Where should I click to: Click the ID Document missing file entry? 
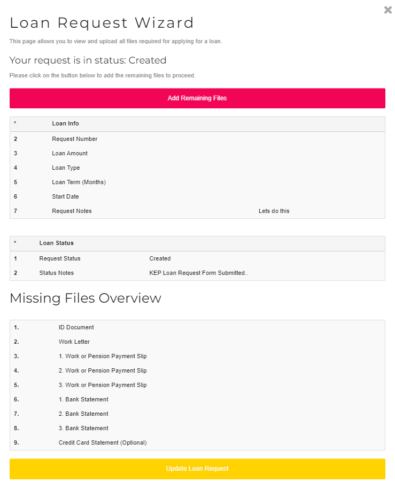coord(76,327)
